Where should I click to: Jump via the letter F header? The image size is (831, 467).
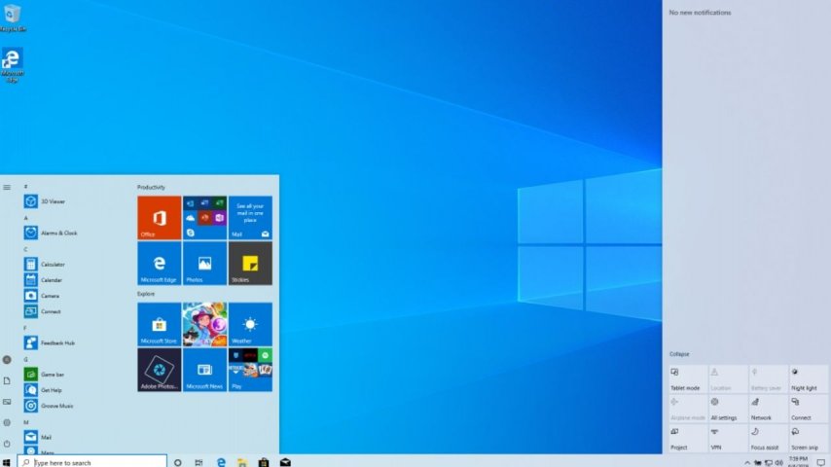click(25, 328)
